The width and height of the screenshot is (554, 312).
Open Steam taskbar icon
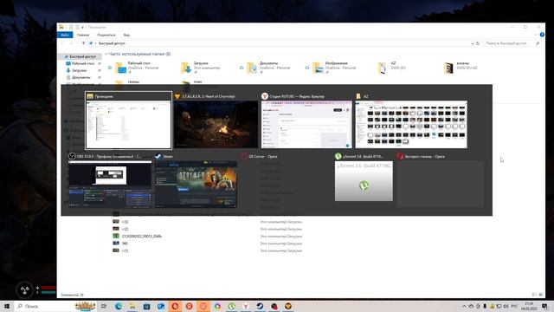(260, 306)
